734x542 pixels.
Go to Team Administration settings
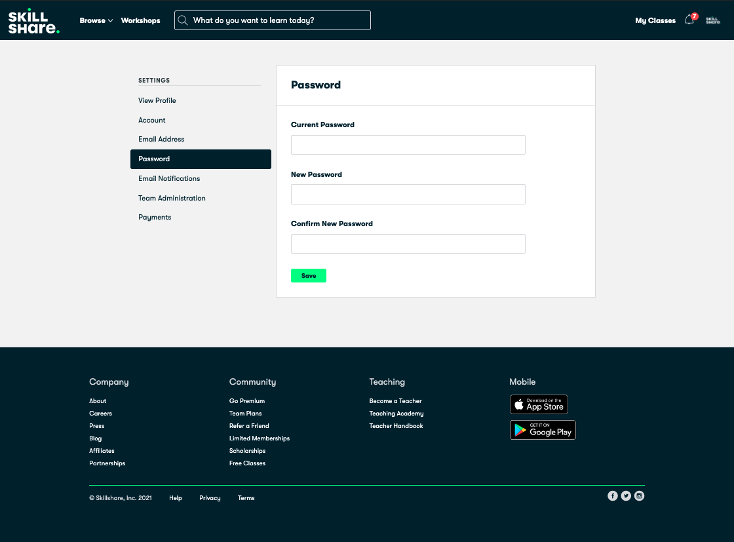(172, 198)
